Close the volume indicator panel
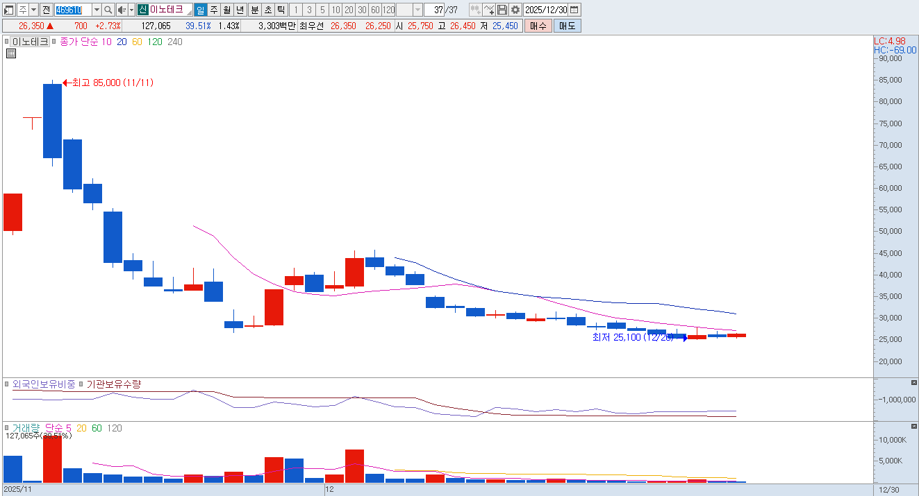The image size is (919, 496). (x=913, y=427)
